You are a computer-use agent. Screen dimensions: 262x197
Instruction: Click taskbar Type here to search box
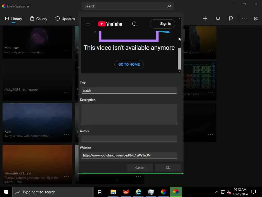pos(53,192)
